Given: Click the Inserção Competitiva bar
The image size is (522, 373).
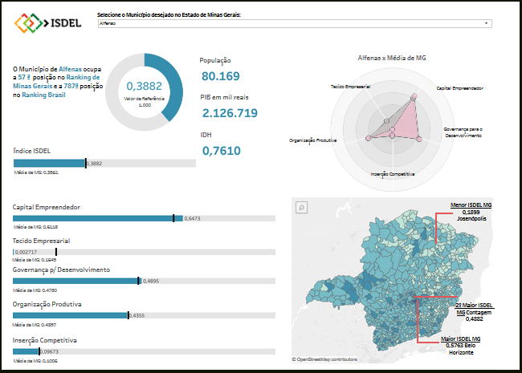Looking at the screenshot, I should [26, 351].
